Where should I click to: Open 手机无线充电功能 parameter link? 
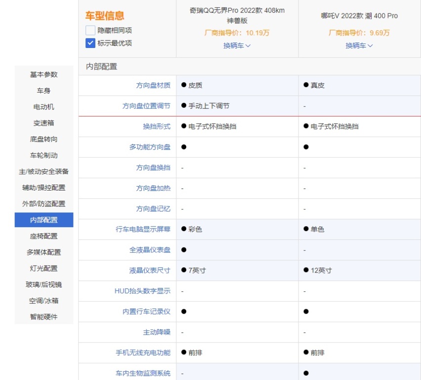(x=143, y=353)
